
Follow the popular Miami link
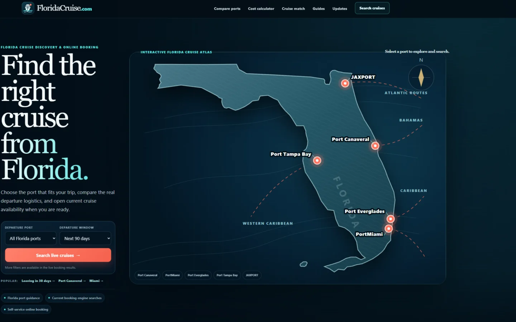point(96,281)
